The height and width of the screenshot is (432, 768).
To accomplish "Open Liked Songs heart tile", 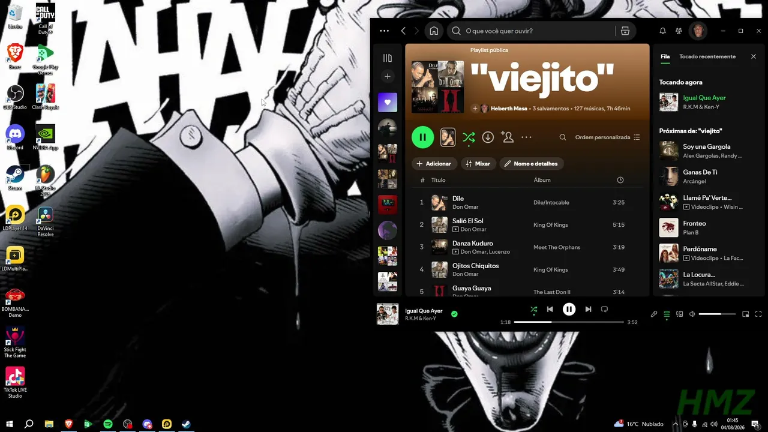I will [x=388, y=102].
